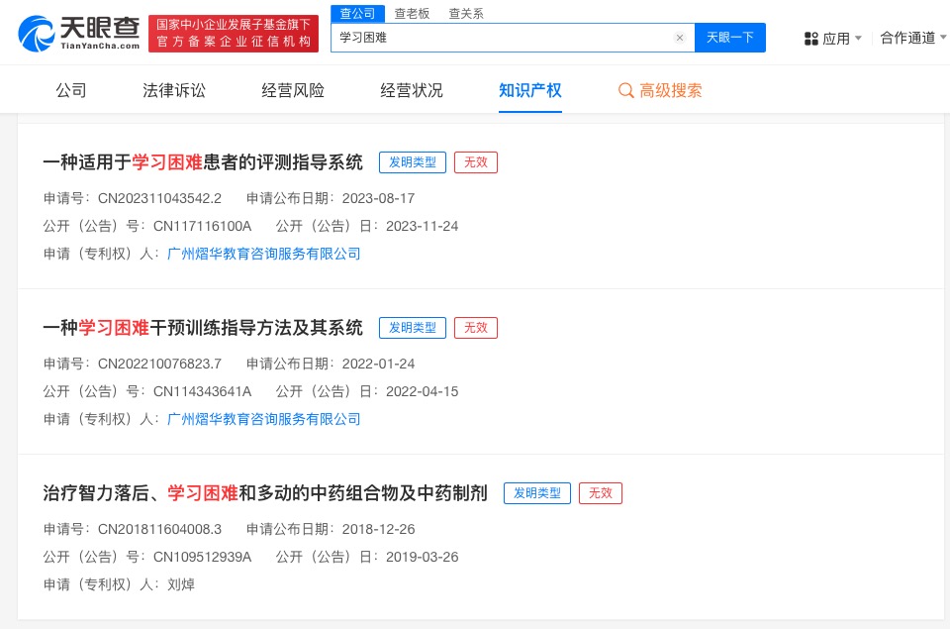Select application number CN202210076823.7
The height and width of the screenshot is (629, 950).
click(x=160, y=364)
